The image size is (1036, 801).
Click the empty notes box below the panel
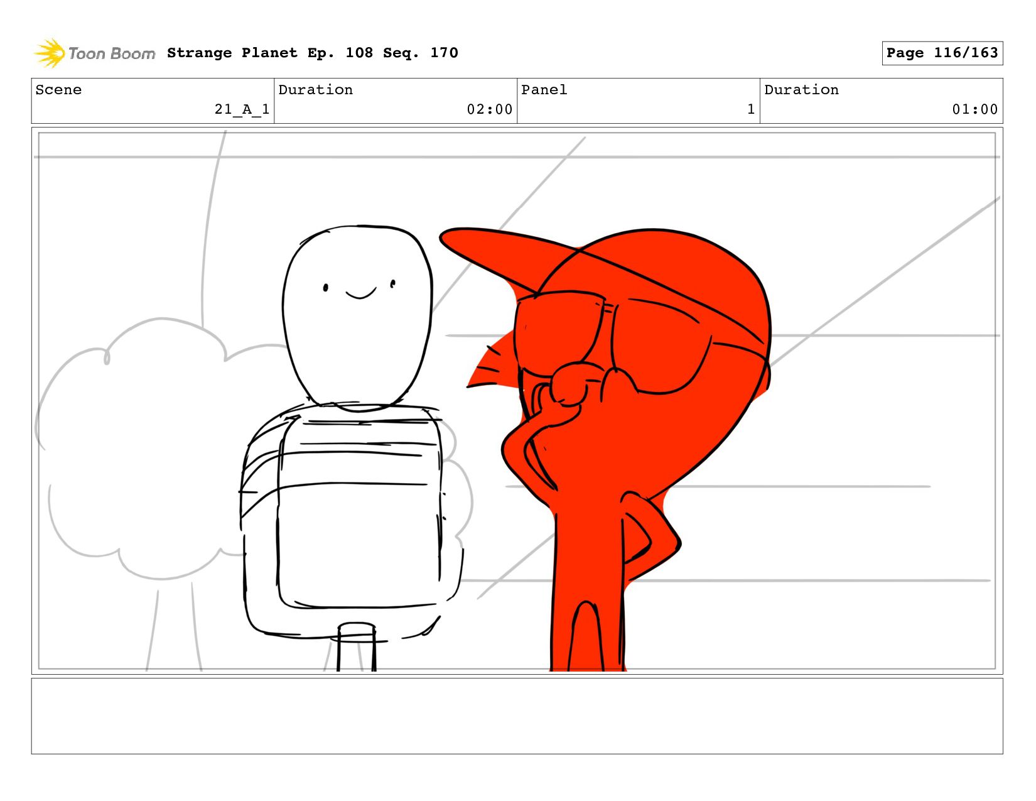click(517, 716)
